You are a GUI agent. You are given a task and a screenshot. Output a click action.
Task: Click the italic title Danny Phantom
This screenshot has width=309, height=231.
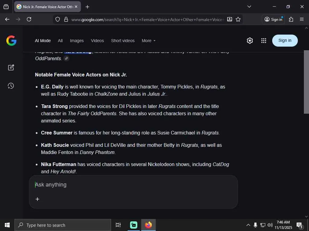(x=97, y=152)
